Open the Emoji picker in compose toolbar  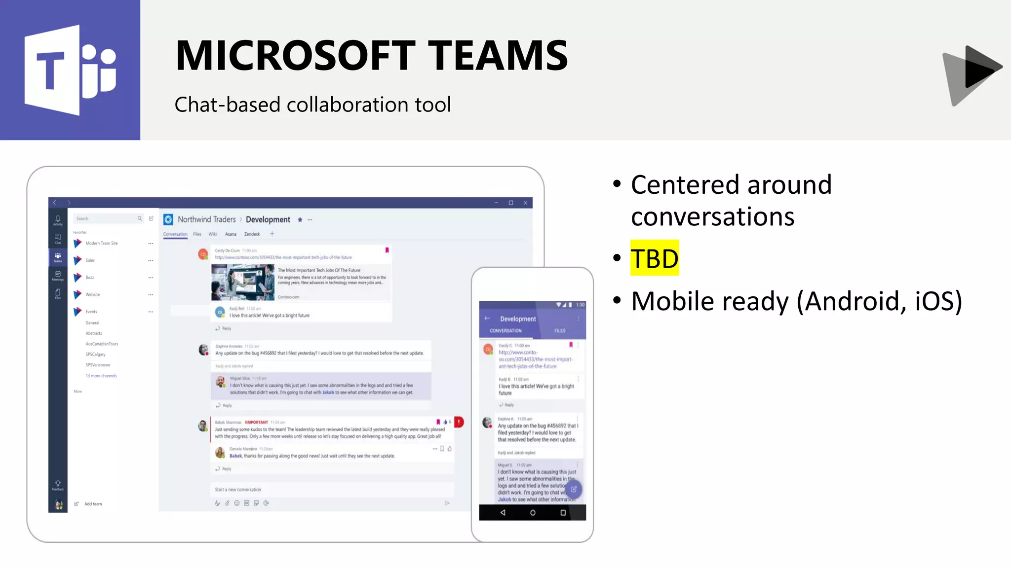click(x=237, y=503)
